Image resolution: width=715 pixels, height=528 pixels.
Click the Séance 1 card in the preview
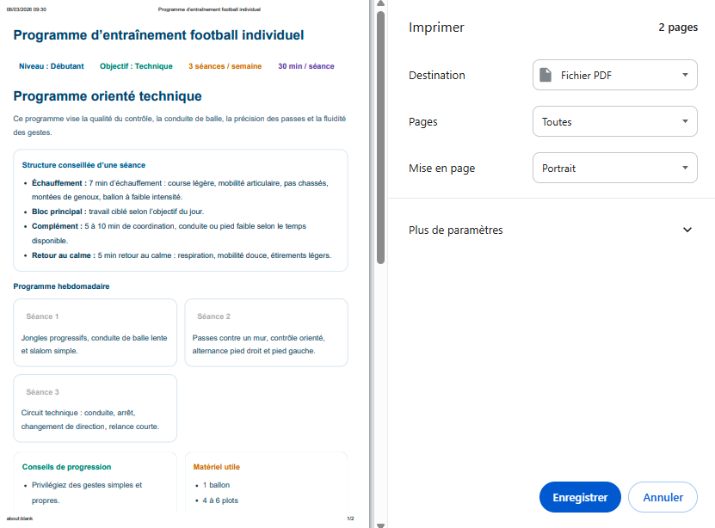[95, 332]
